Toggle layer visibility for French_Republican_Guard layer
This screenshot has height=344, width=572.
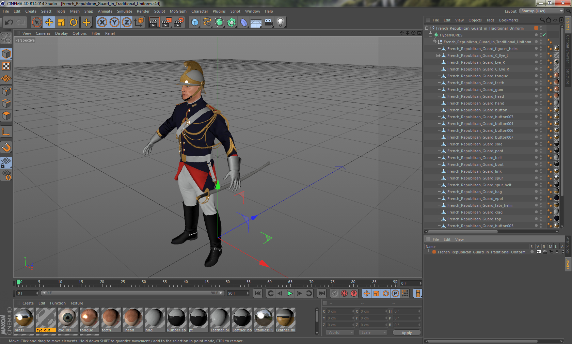coord(538,252)
